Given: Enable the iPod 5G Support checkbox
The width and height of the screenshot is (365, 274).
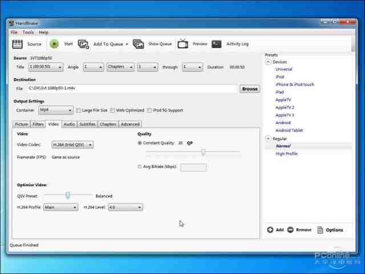Looking at the screenshot, I should click(x=149, y=111).
